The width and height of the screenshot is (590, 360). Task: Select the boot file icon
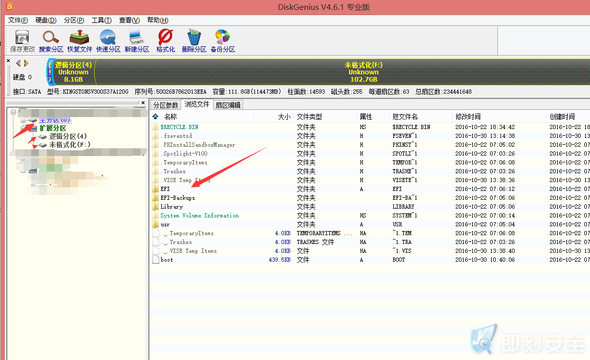(x=156, y=260)
